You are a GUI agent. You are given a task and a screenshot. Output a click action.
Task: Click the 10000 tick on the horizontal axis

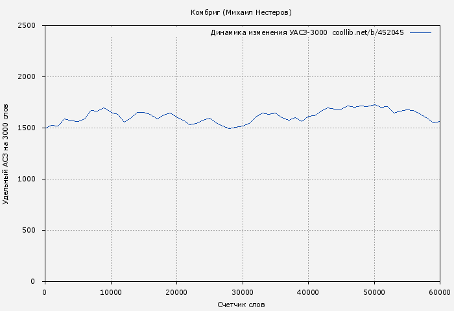[111, 292]
